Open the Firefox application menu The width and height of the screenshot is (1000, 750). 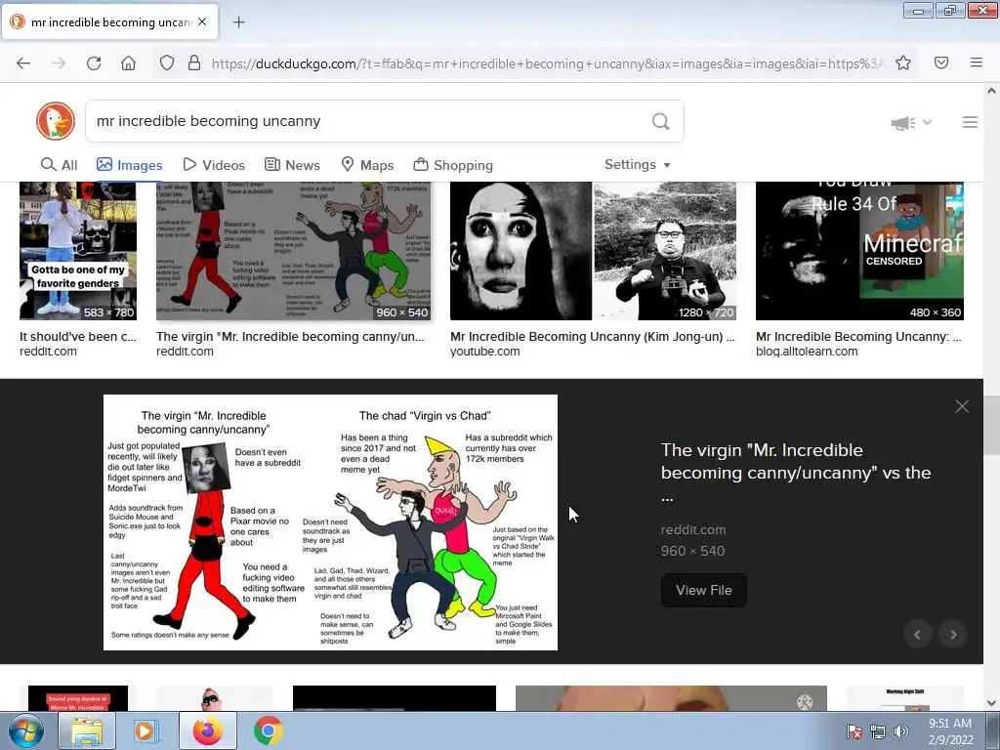[977, 63]
